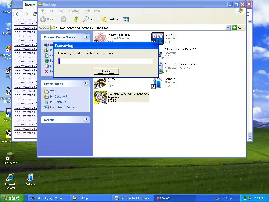Click the Windows flag logo in Explorer
Image resolution: width=269 pixels, height=202 pixels.
pyautogui.click(x=240, y=11)
